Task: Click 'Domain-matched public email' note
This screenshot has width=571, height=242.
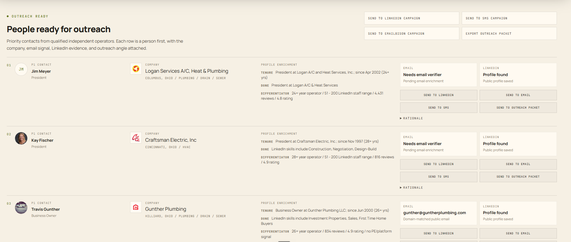Action: [x=426, y=219]
